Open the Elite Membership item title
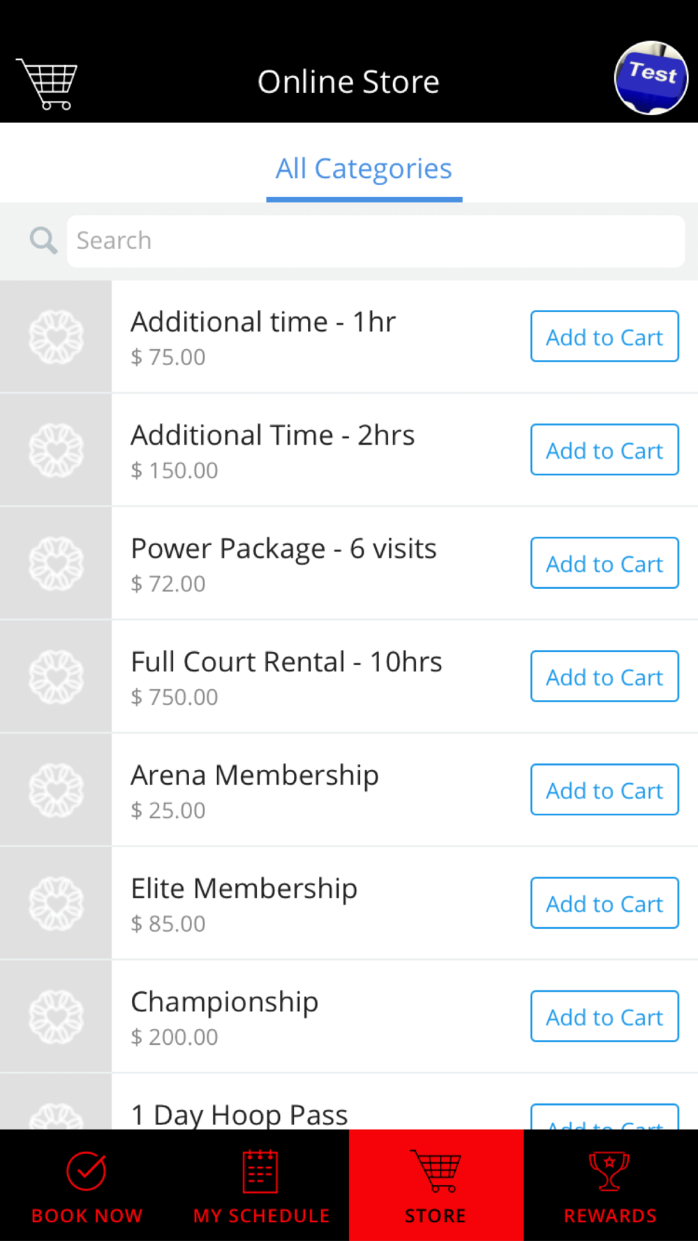The width and height of the screenshot is (698, 1241). (x=244, y=889)
